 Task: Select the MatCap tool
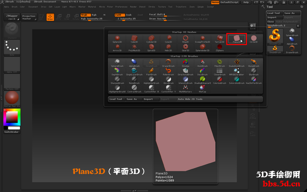click(x=202, y=89)
